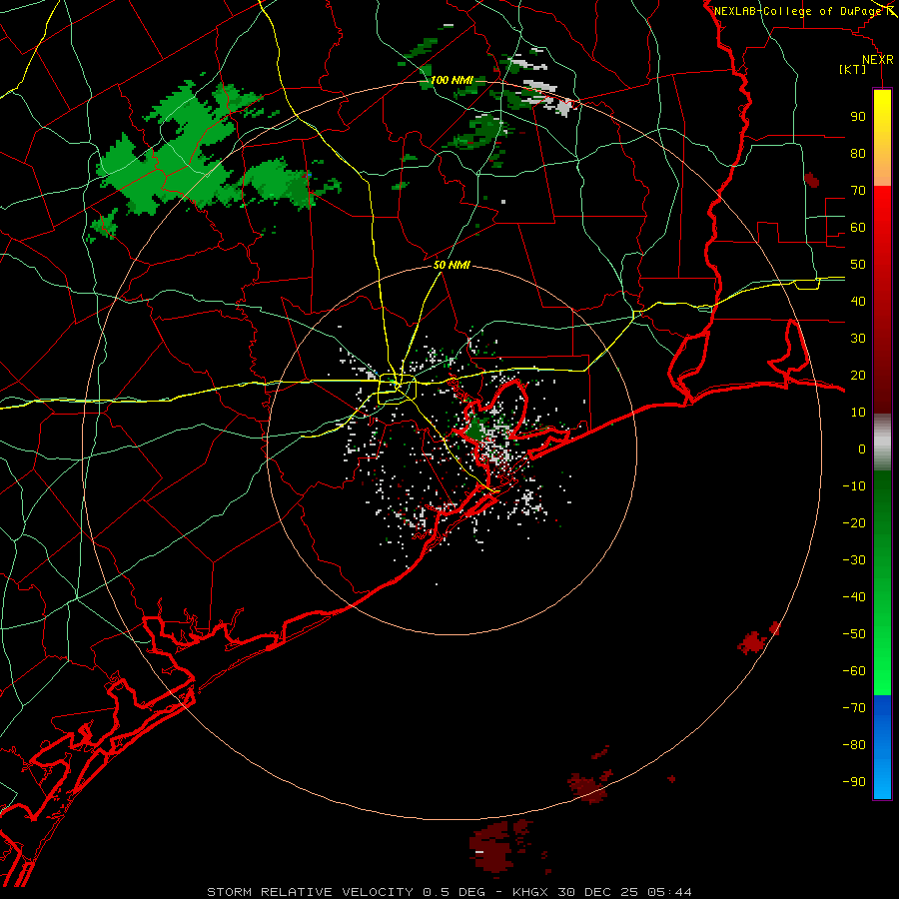Select the -70 scale value

(854, 708)
